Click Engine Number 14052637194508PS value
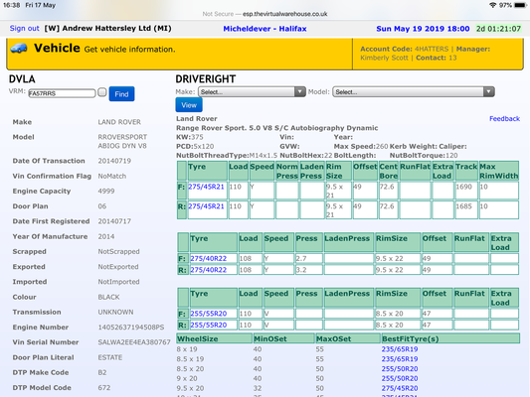 coord(131,328)
